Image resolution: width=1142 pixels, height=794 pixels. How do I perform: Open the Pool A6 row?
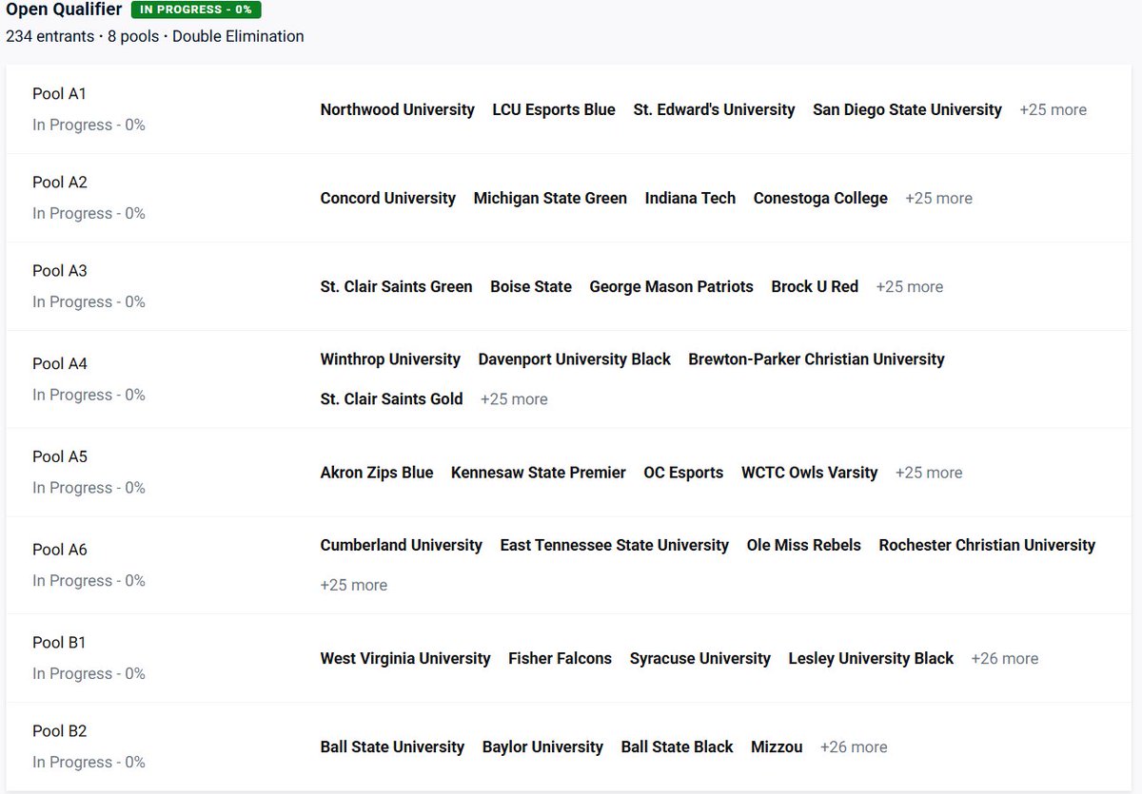[x=568, y=565]
